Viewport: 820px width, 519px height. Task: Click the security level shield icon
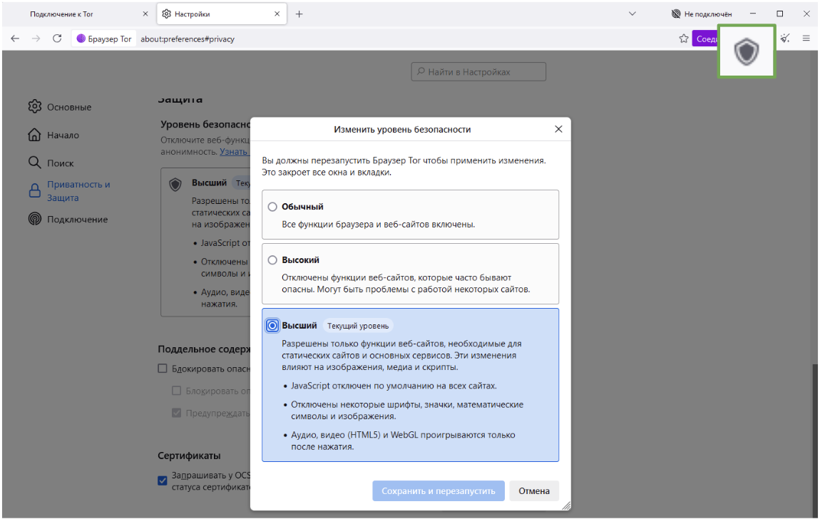pos(747,51)
